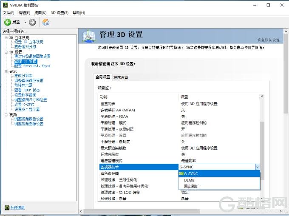Select the 环境光吸收 row
The image size is (289, 216).
point(179,154)
